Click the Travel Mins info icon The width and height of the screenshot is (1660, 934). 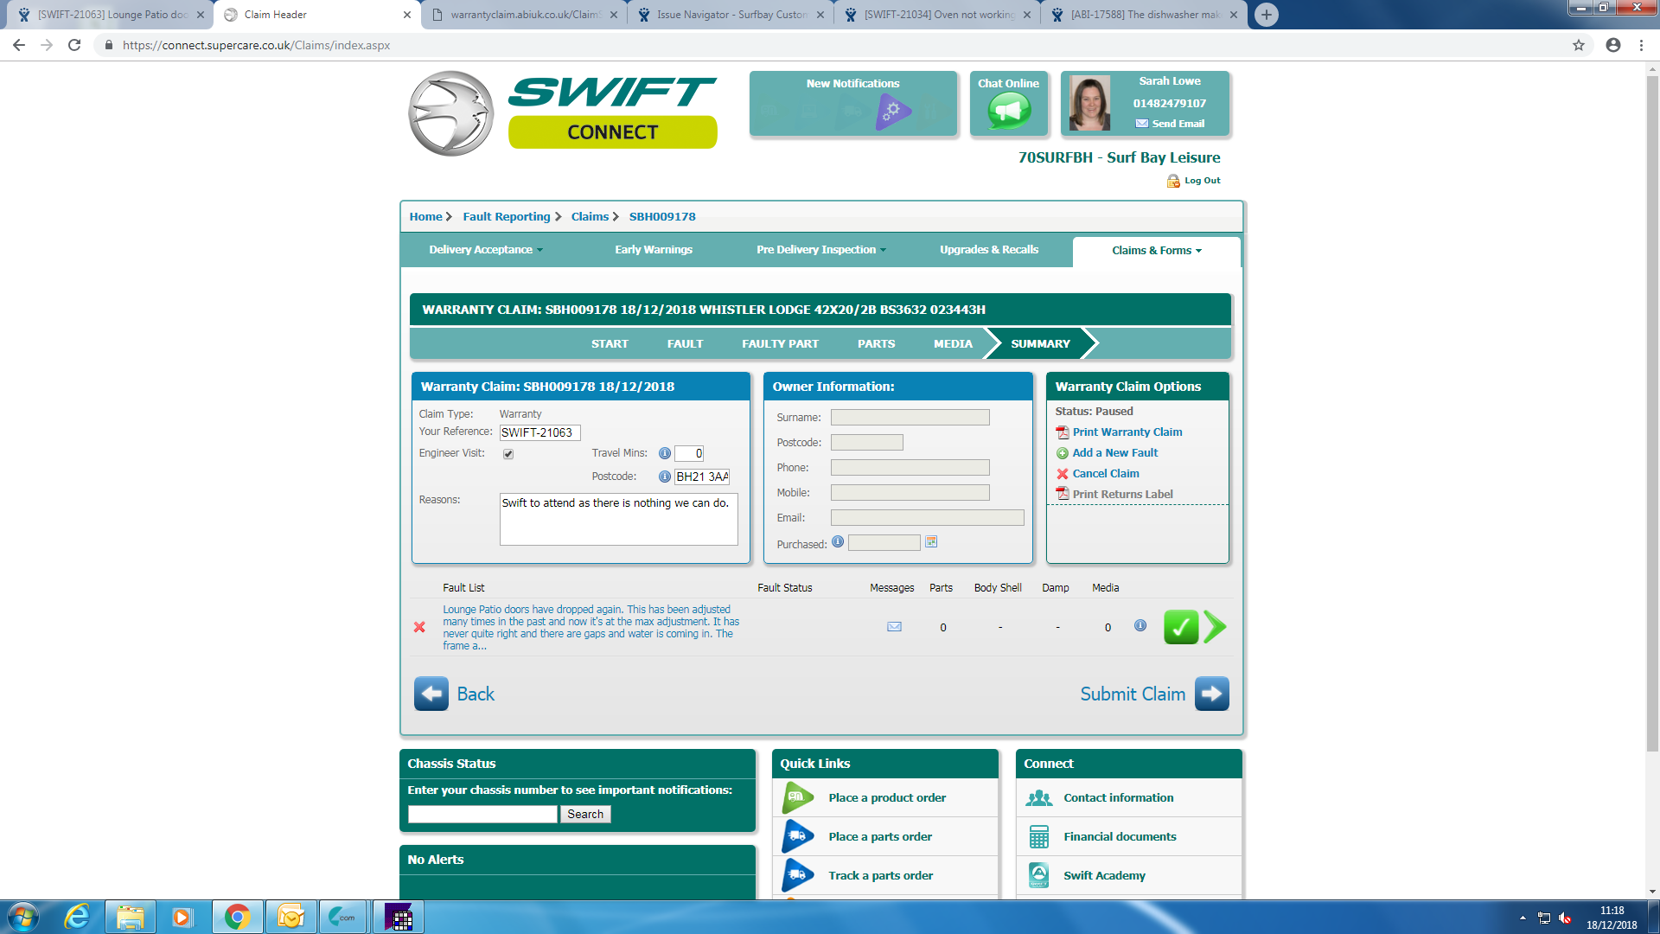point(664,453)
